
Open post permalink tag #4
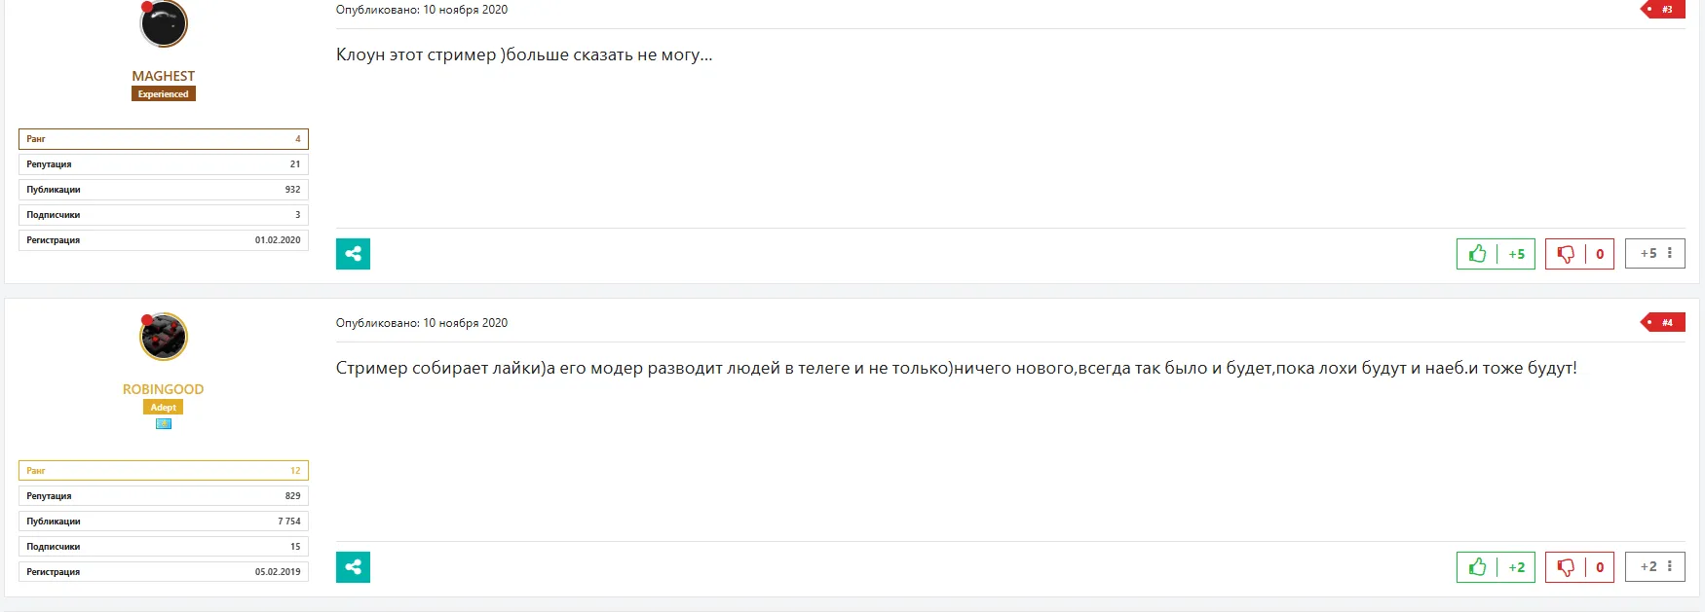[1663, 322]
